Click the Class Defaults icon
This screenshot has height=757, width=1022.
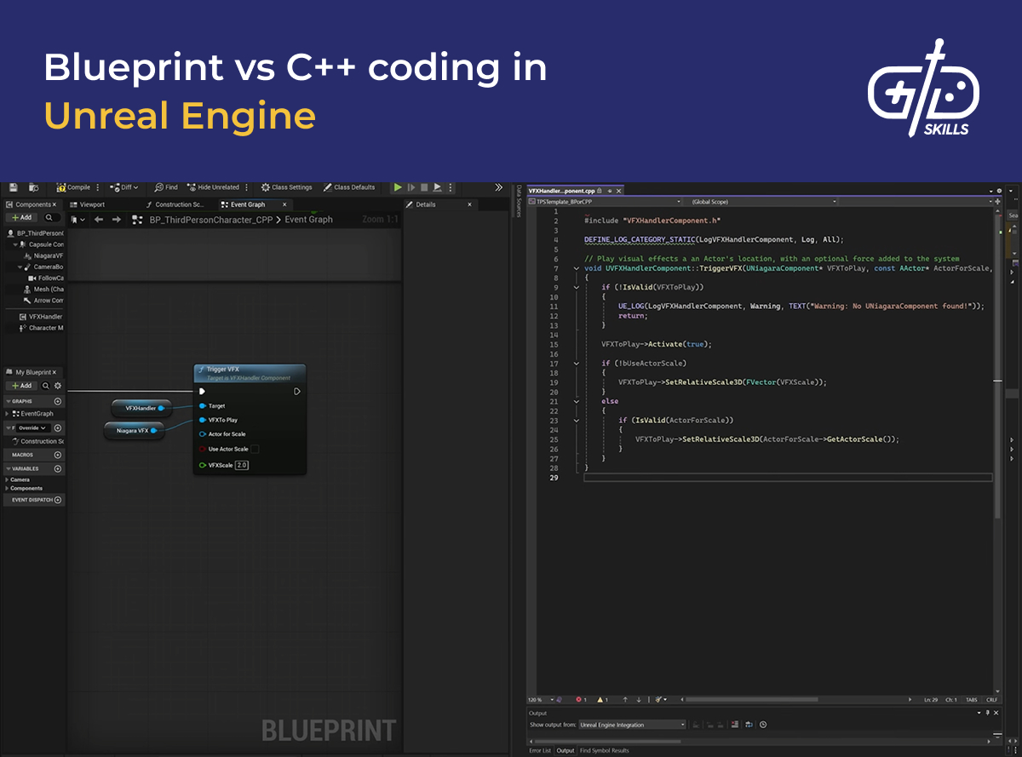(327, 186)
